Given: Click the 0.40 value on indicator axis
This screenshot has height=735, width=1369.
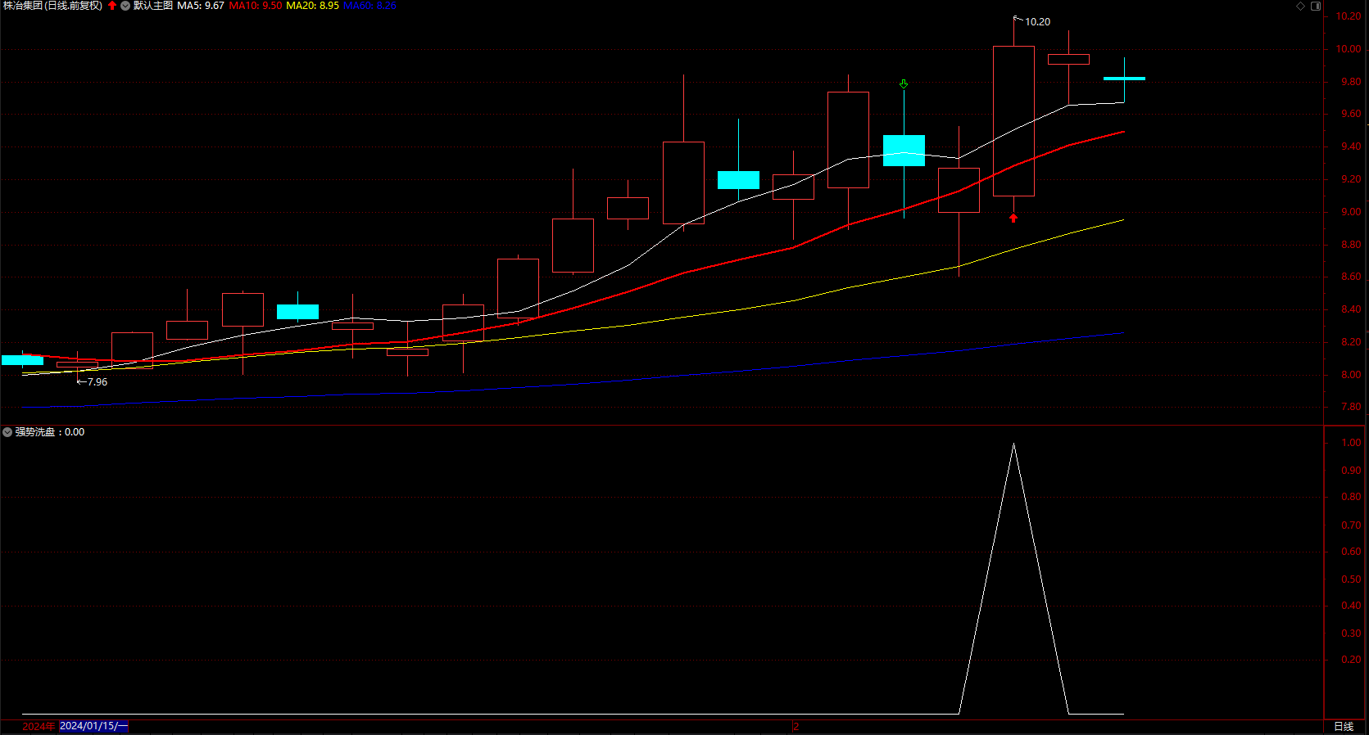Looking at the screenshot, I should coord(1351,606).
